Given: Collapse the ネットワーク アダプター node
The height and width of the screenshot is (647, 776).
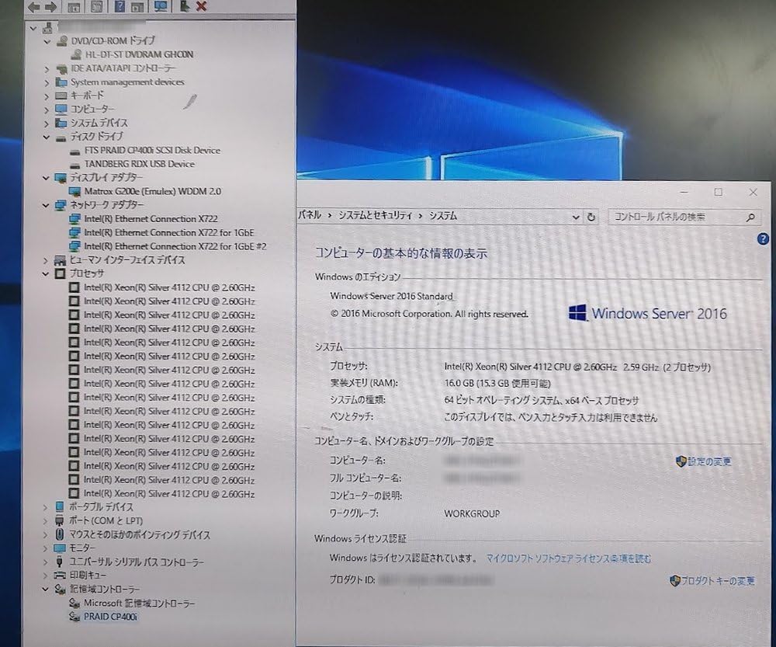Looking at the screenshot, I should coord(46,204).
